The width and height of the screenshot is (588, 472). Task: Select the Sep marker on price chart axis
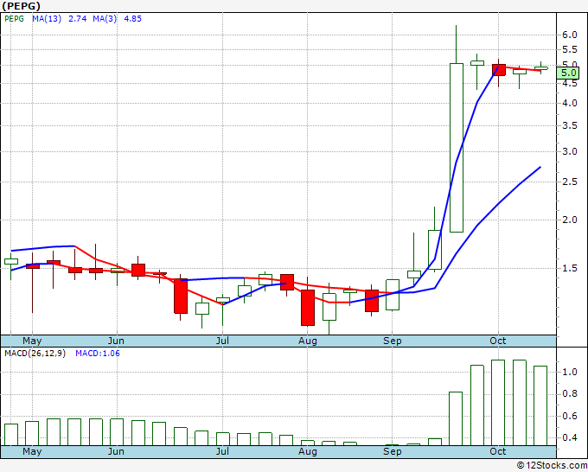(x=393, y=341)
